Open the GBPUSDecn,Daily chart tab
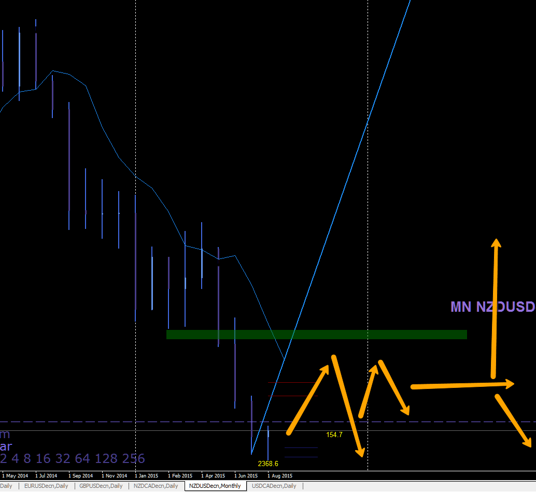This screenshot has width=536, height=492. tap(101, 486)
